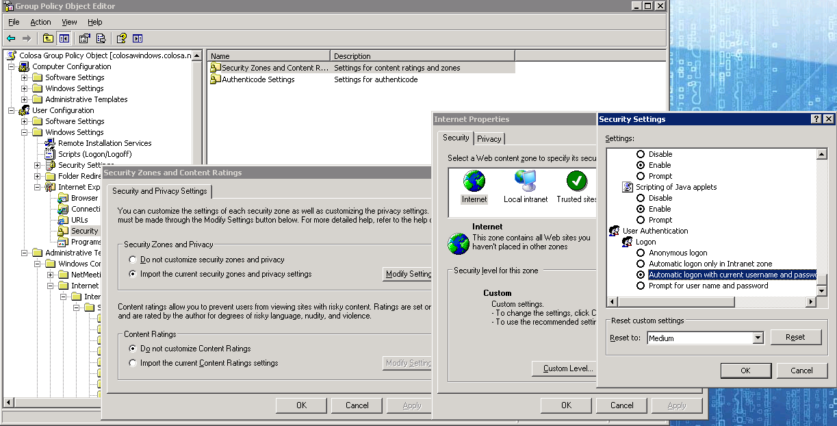The height and width of the screenshot is (426, 837).
Task: Click the Export List toolbar icon
Action: (101, 38)
